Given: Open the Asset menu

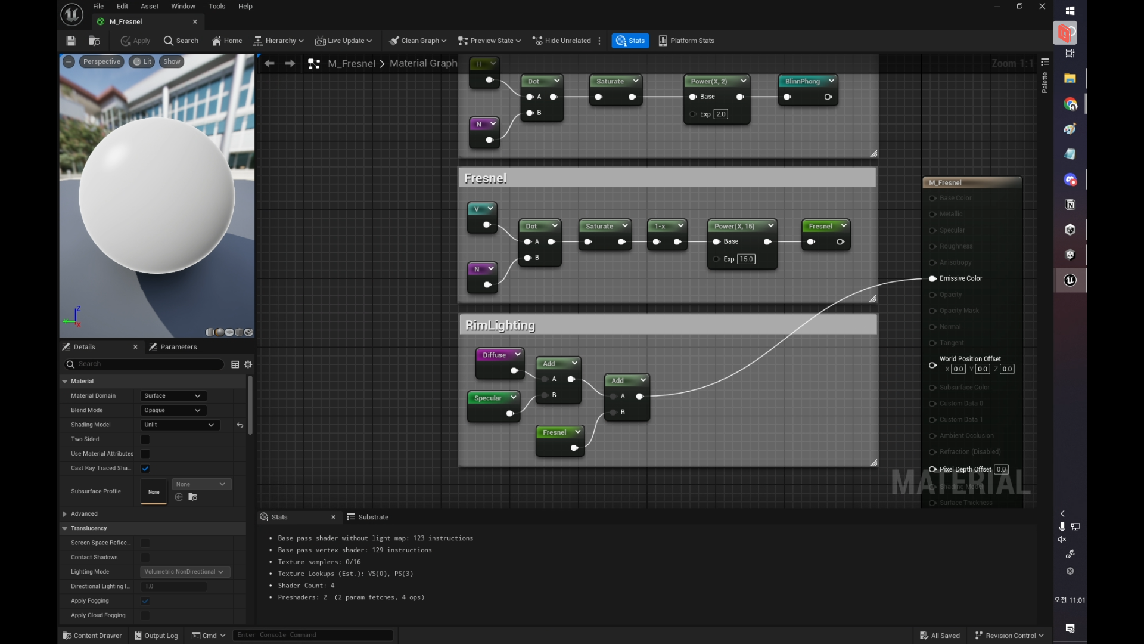Looking at the screenshot, I should 150,6.
